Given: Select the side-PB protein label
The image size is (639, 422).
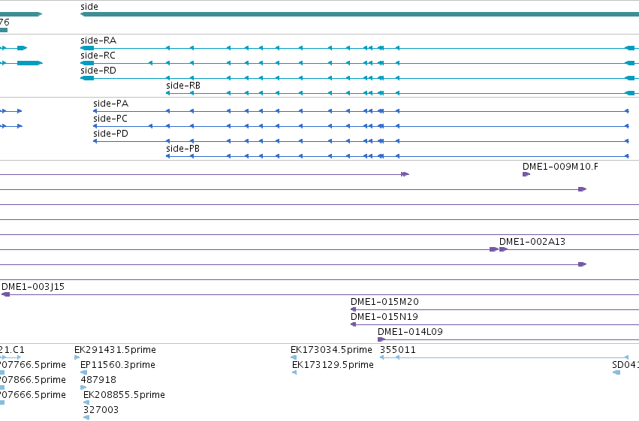Looking at the screenshot, I should 183,149.
